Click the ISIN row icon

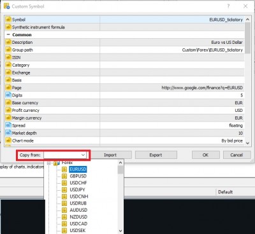(x=8, y=57)
